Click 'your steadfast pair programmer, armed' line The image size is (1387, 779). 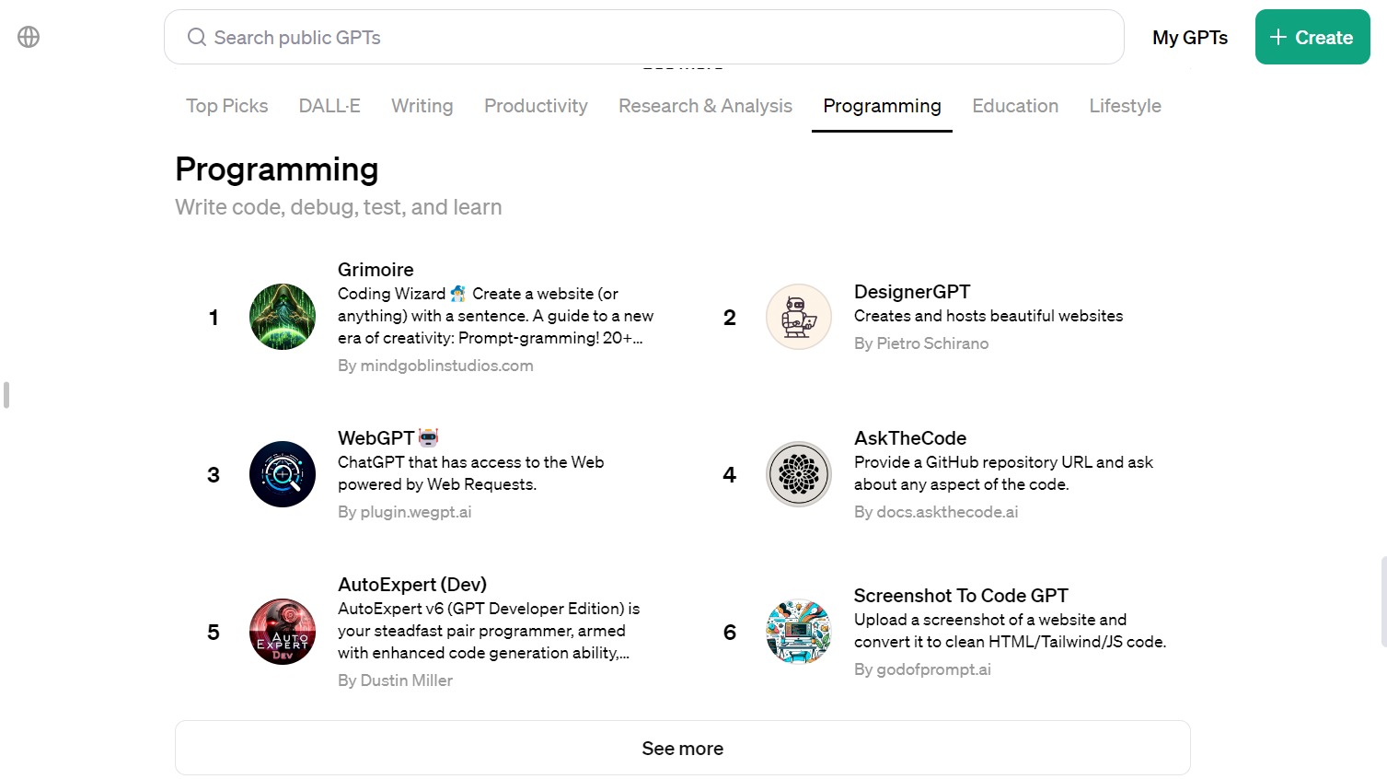(x=481, y=631)
